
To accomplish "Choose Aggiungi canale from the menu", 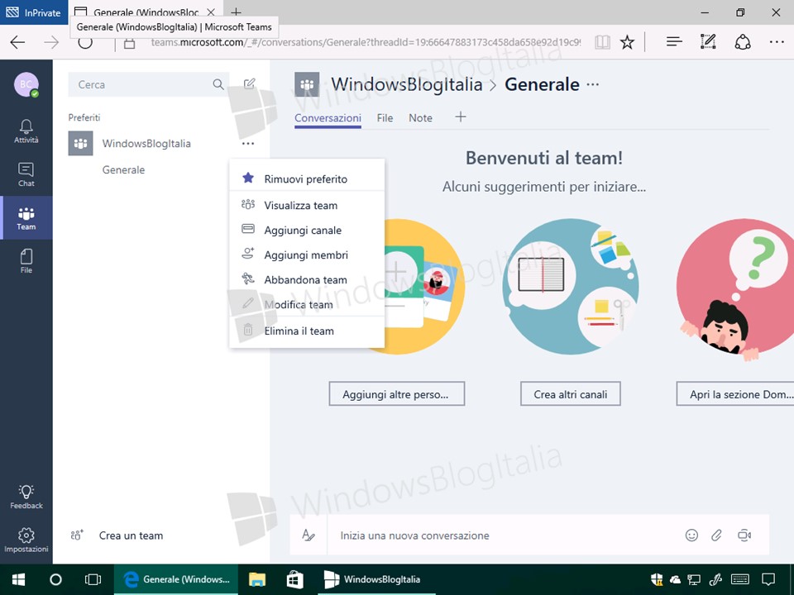I will pyautogui.click(x=306, y=231).
